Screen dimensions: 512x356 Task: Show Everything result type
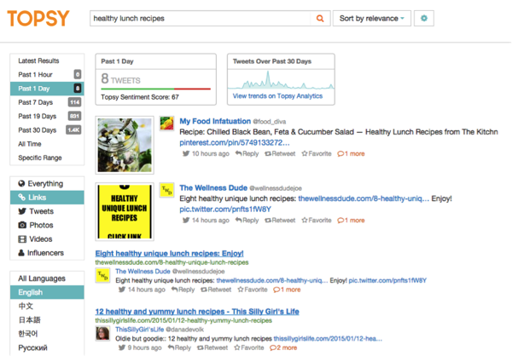point(47,184)
